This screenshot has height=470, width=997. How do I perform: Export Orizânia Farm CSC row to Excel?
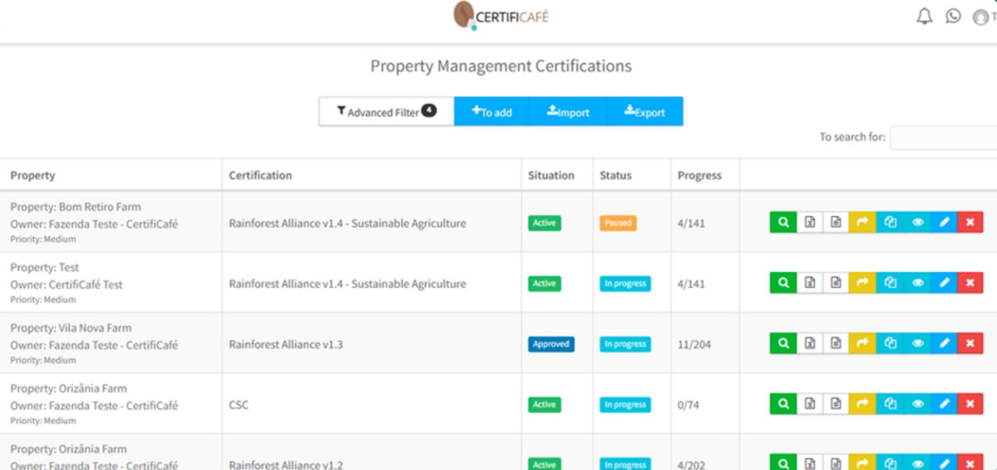click(810, 404)
